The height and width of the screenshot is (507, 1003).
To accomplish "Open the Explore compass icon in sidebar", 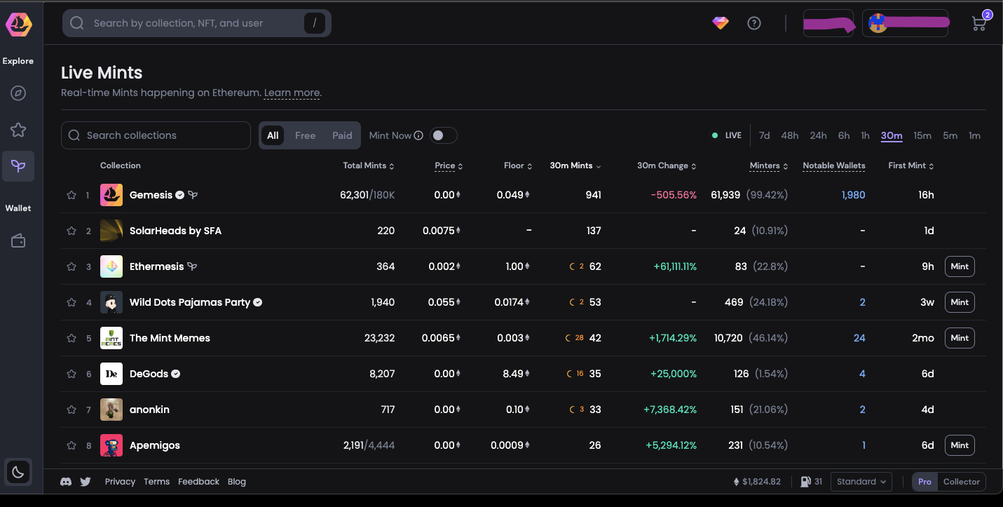I will pos(18,93).
